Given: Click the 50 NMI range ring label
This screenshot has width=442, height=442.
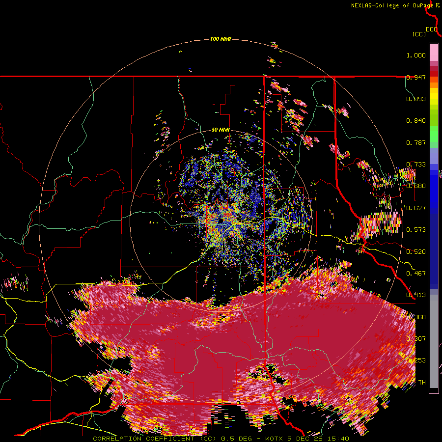Looking at the screenshot, I should [x=221, y=130].
